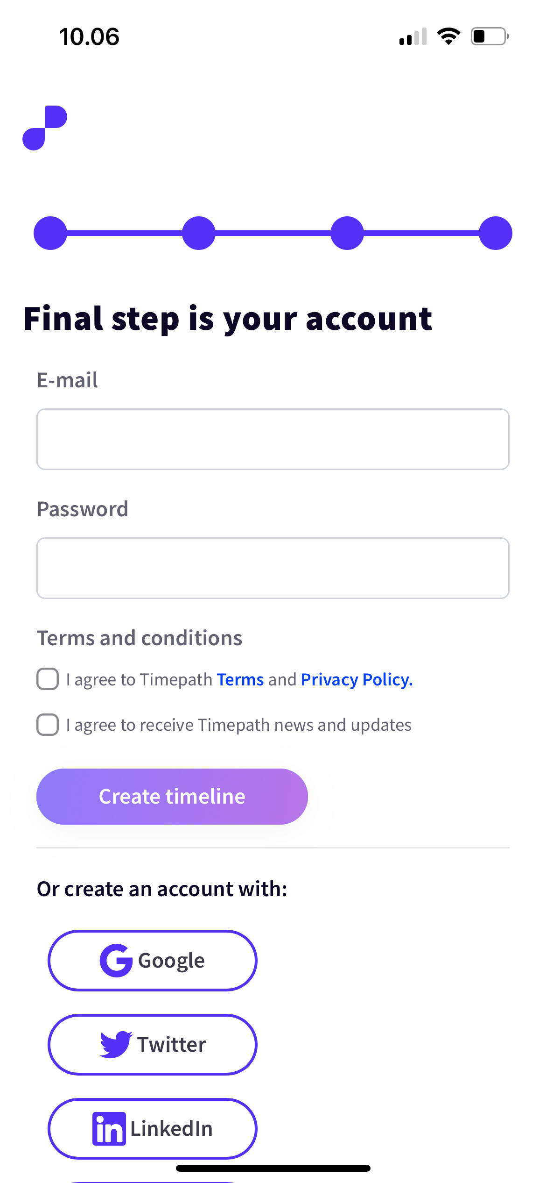The width and height of the screenshot is (546, 1183).
Task: Click the Google G icon
Action: (x=116, y=961)
